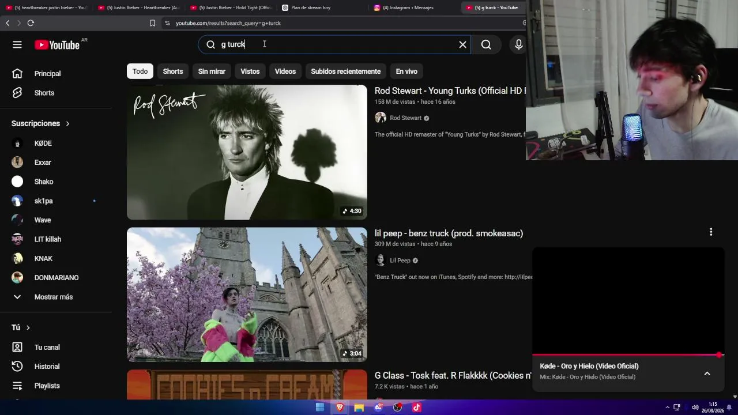Open the G Class Tosk Cookies thumbnail
The width and height of the screenshot is (738, 415).
tap(247, 384)
